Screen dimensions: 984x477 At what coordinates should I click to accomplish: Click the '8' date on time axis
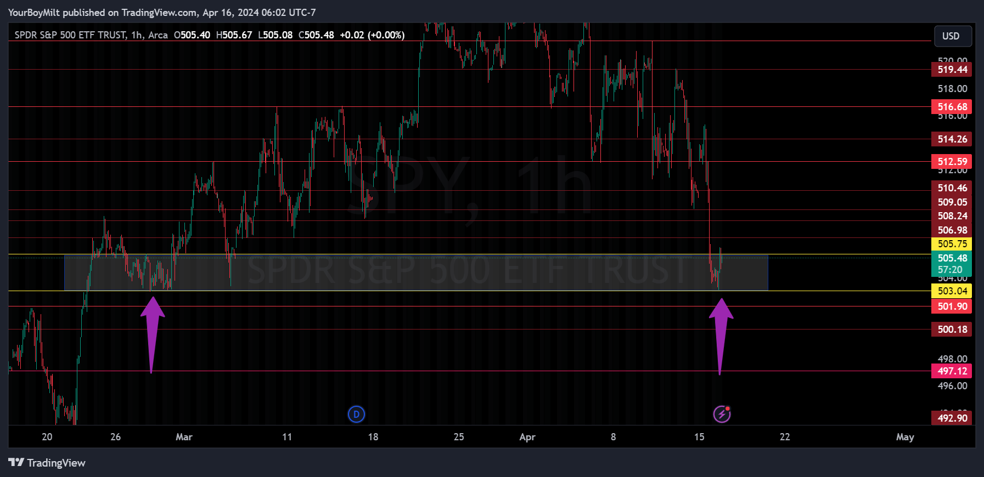[614, 437]
